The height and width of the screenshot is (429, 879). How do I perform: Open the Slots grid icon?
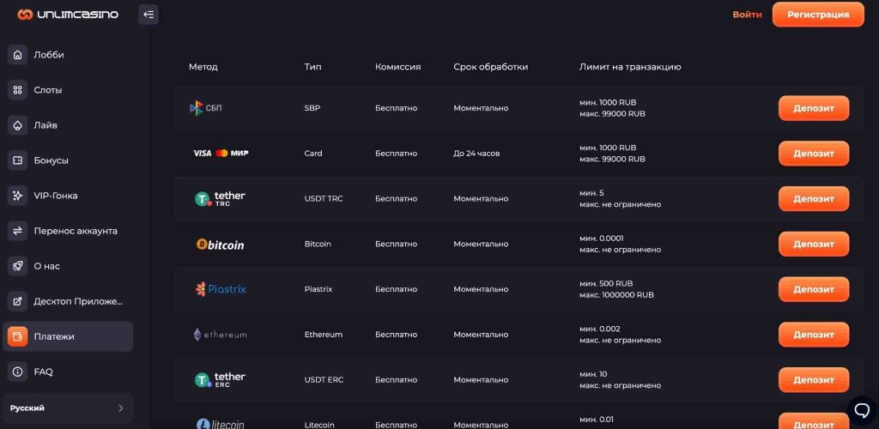(x=17, y=90)
